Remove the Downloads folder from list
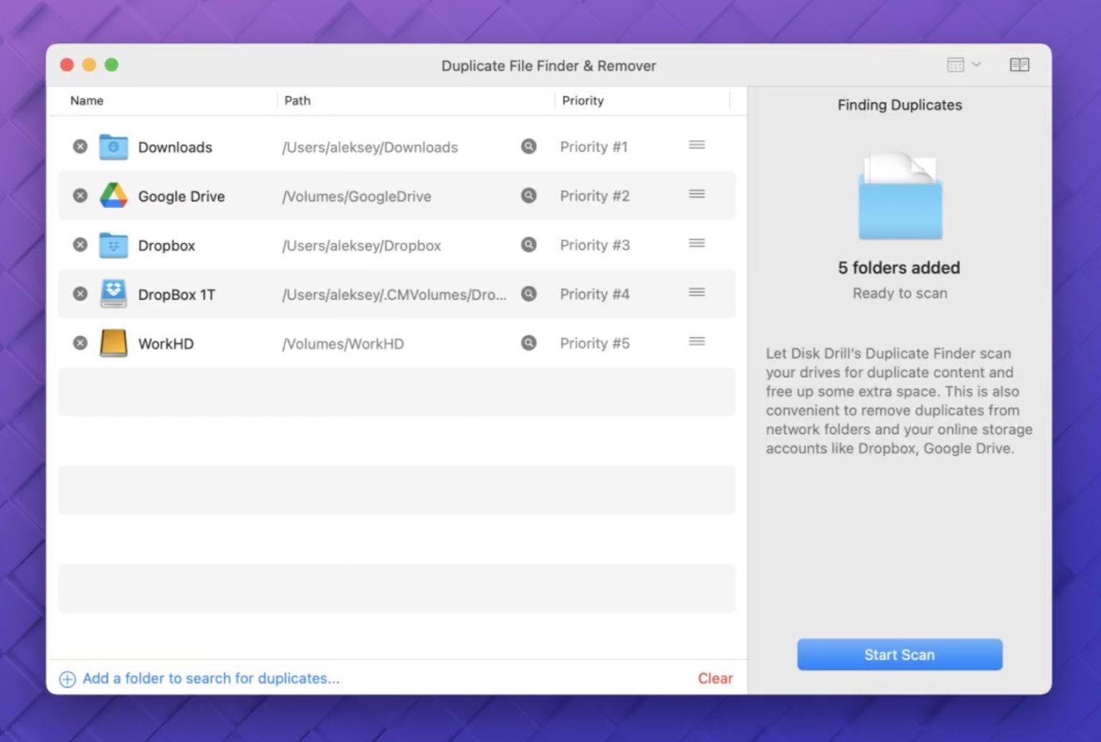The image size is (1101, 742). 80,147
